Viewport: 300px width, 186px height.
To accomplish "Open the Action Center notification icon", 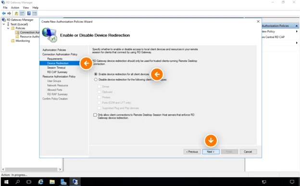I will click(292, 182).
